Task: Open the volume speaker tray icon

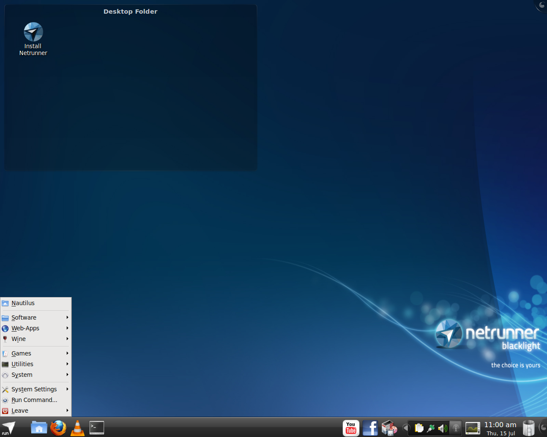Action: tap(443, 428)
